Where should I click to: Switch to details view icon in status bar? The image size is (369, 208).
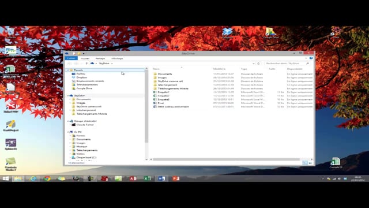pos(305,163)
